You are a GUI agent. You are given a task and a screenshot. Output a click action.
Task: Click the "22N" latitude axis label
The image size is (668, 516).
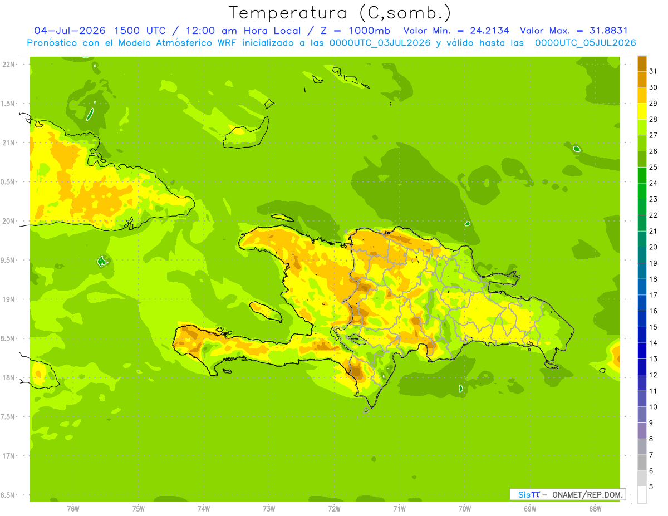point(9,64)
